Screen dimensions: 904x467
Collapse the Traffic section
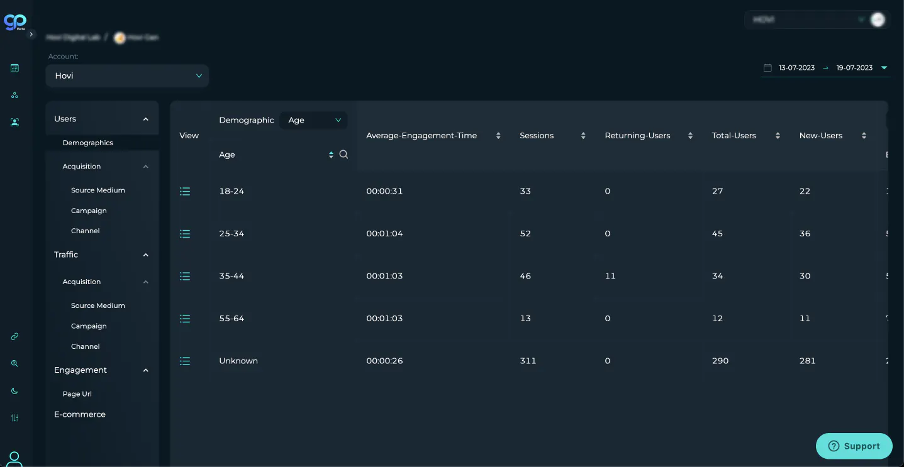coord(146,255)
